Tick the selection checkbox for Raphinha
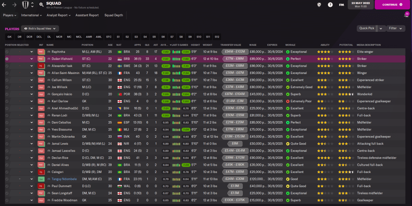The width and height of the screenshot is (412, 206). 7,52
